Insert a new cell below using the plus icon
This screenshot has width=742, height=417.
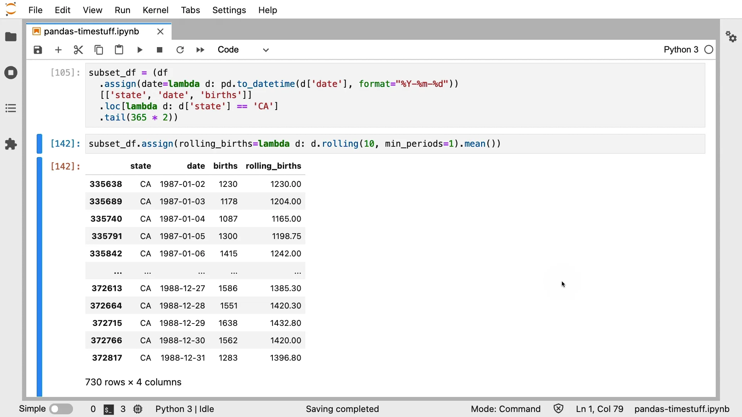58,50
